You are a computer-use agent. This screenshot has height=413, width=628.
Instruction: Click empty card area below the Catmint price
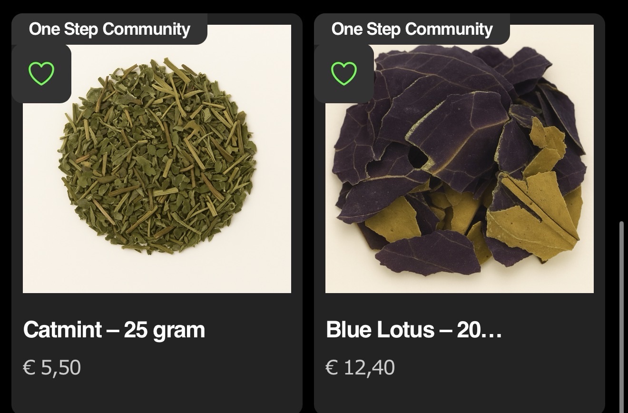tap(157, 395)
